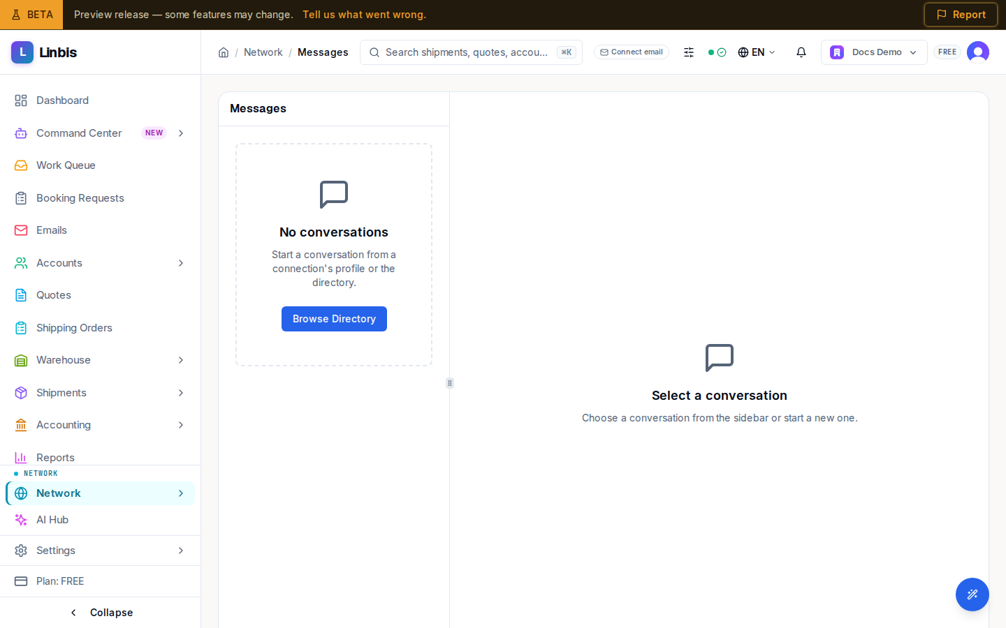This screenshot has width=1006, height=628.
Task: Open Booking Requests page
Action: pos(100,198)
